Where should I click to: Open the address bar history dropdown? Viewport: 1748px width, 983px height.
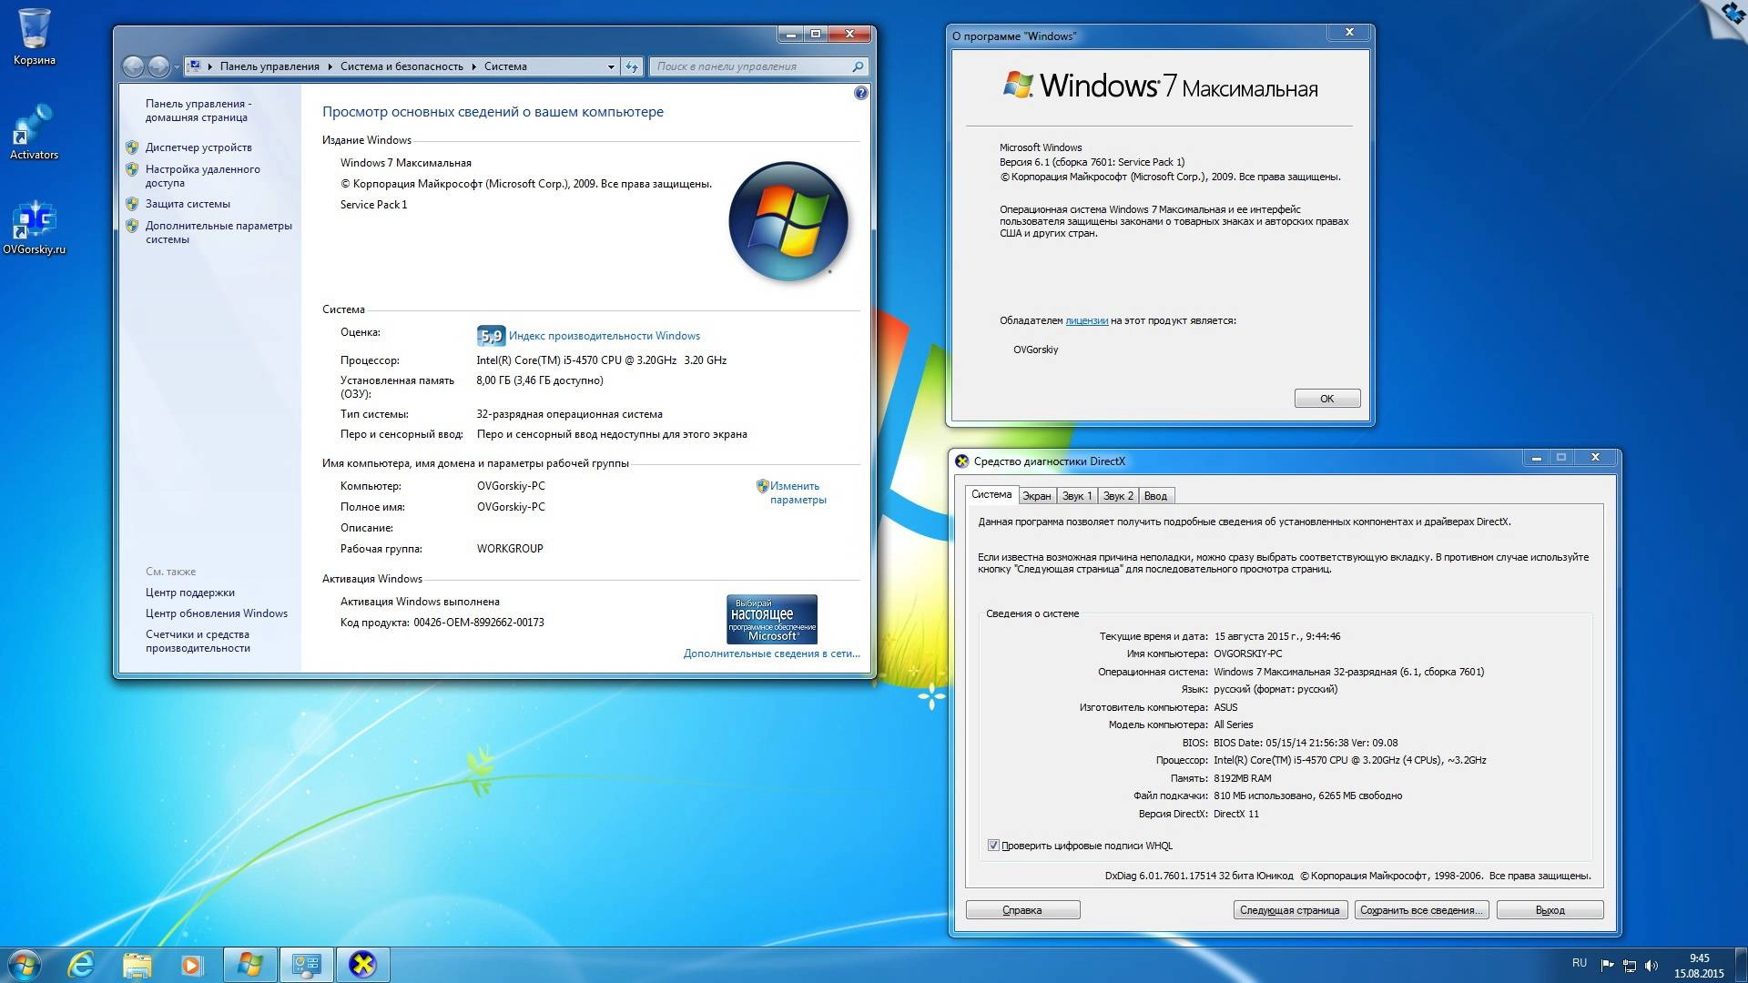point(610,66)
